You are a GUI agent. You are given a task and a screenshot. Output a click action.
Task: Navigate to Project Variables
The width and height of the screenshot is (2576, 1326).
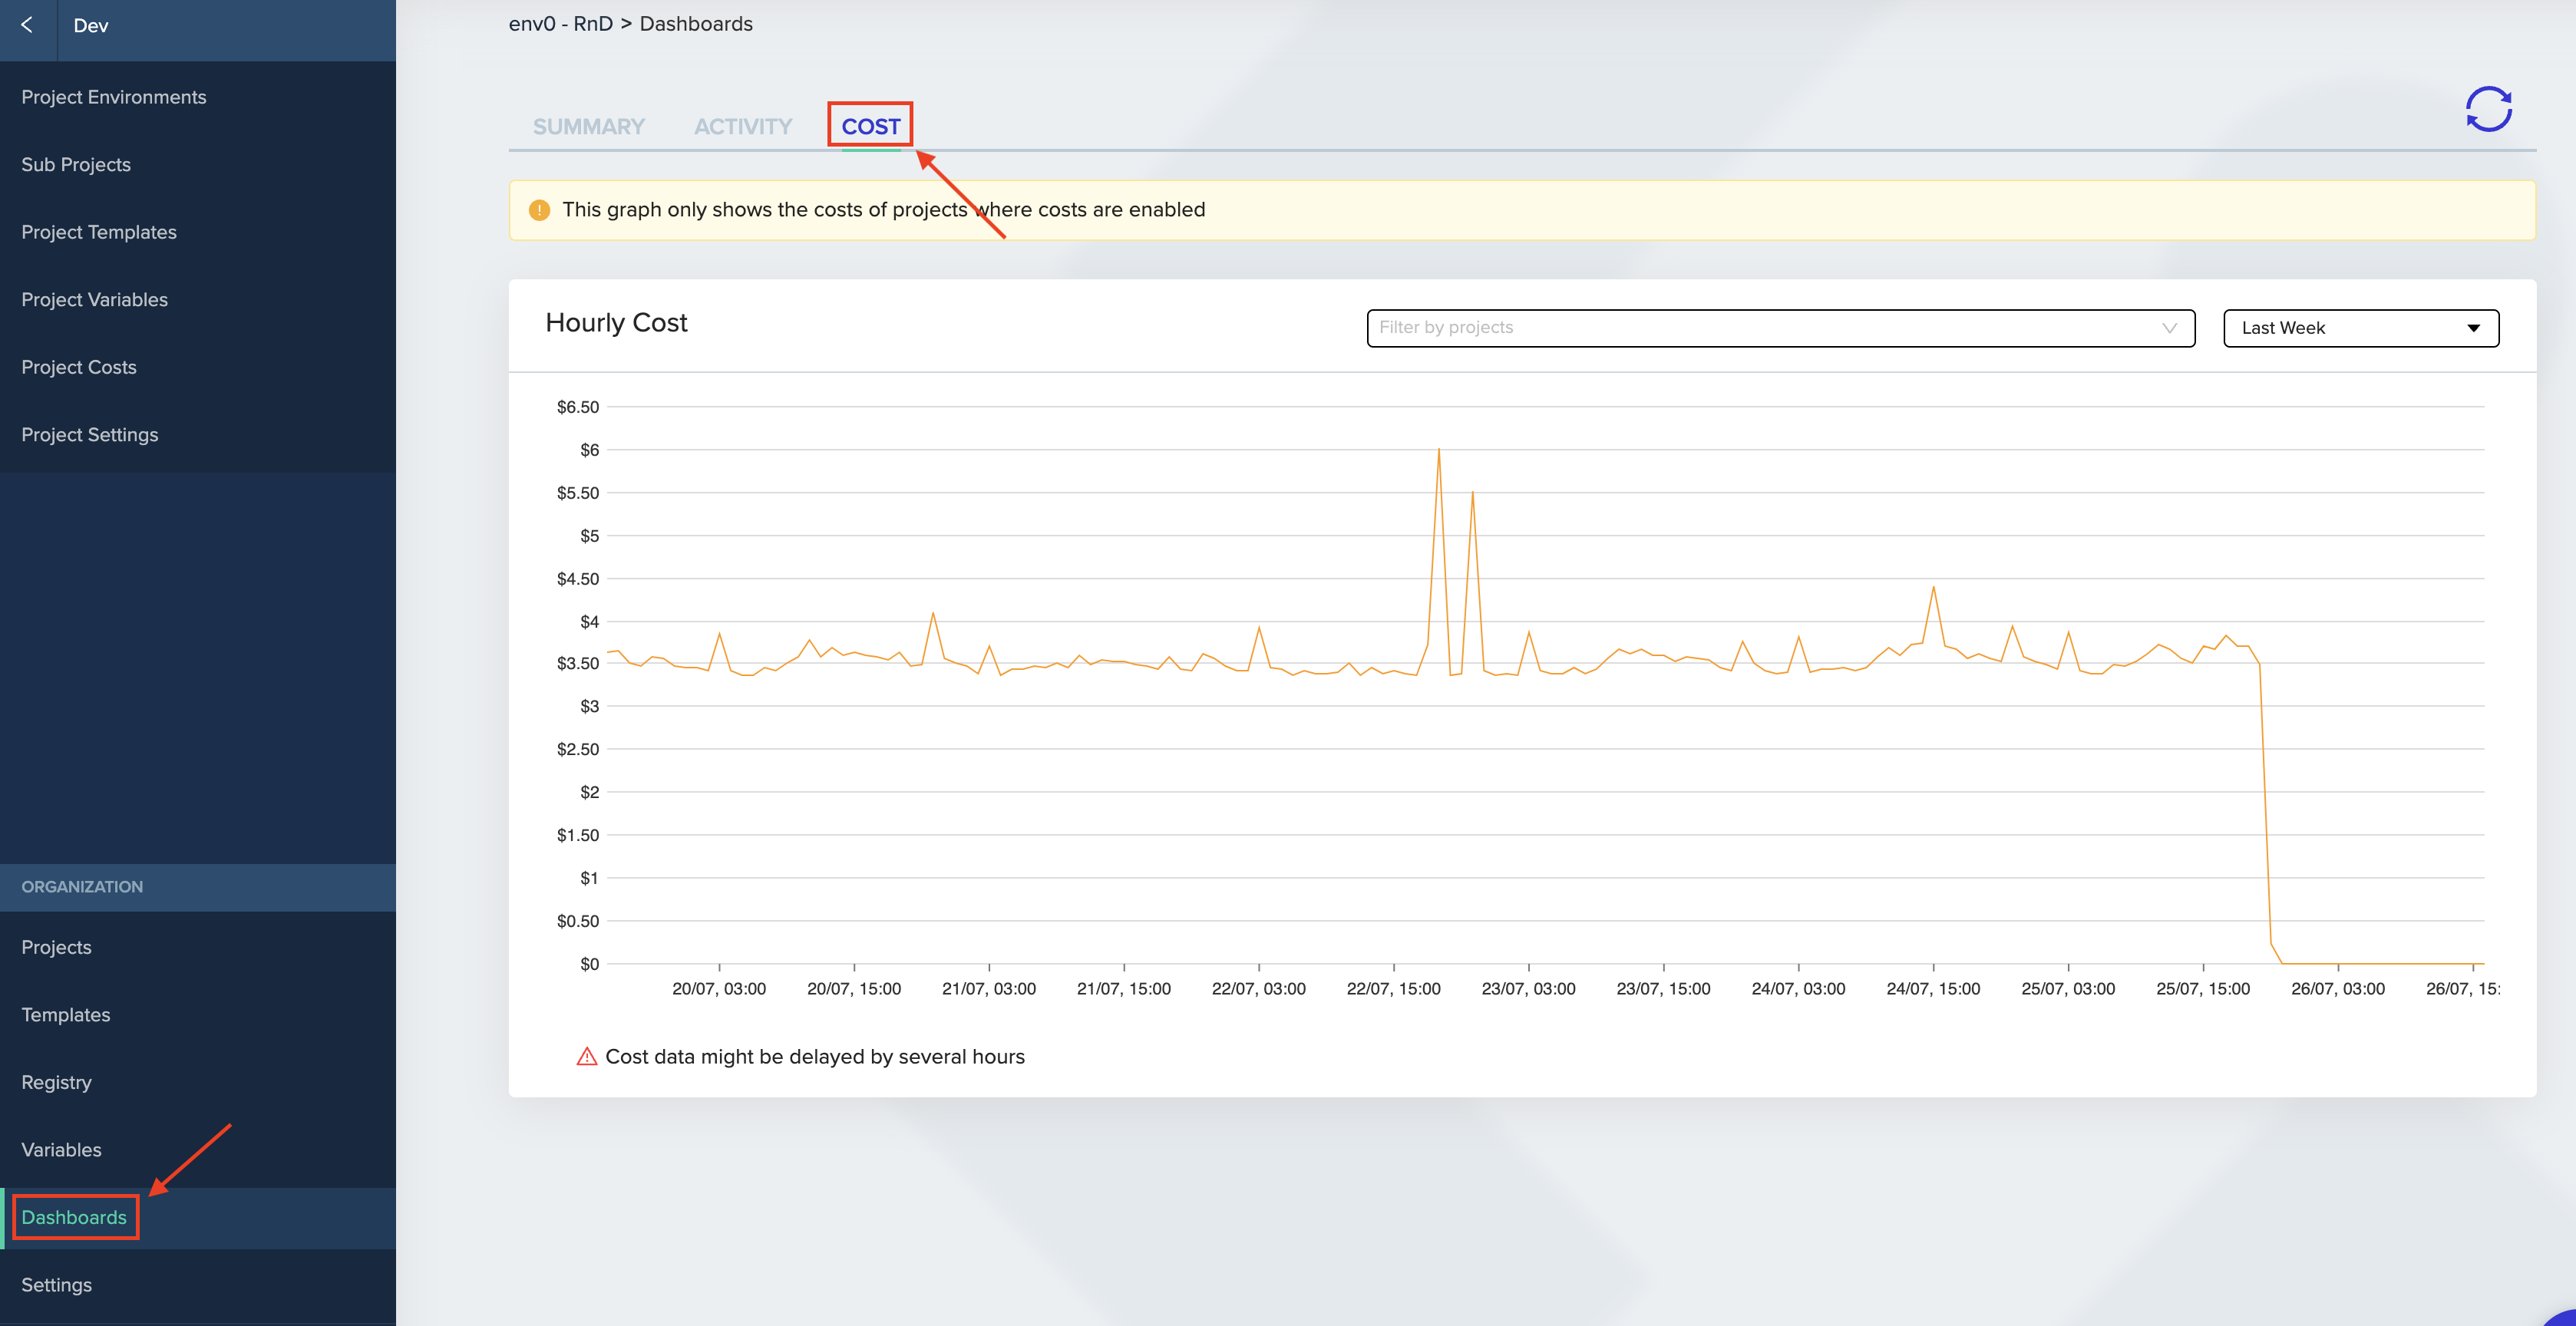click(x=95, y=300)
